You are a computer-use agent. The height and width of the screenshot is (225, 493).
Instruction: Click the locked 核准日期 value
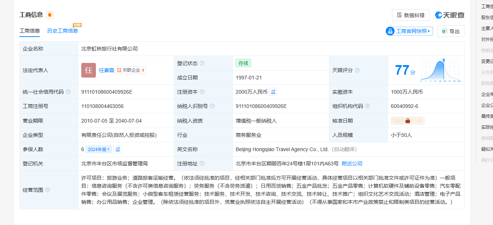point(408,121)
